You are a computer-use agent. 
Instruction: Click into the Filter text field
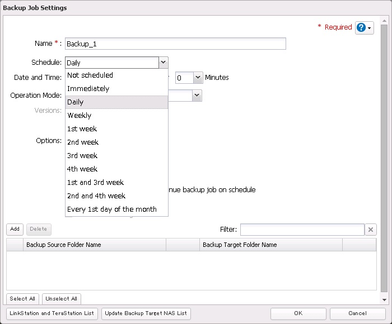point(302,230)
